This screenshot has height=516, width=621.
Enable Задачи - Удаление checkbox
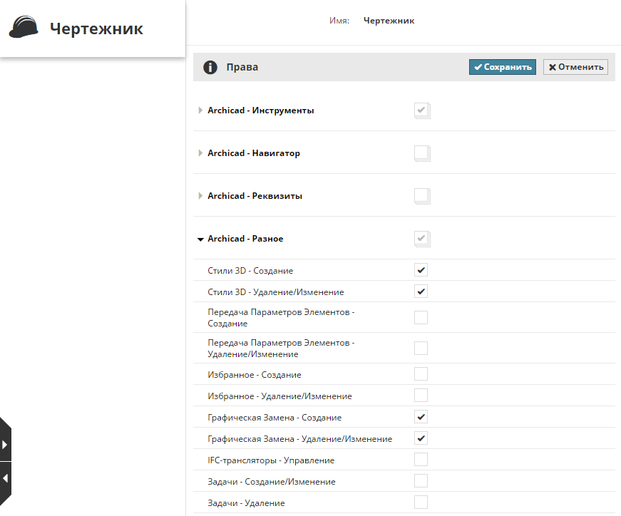point(421,502)
